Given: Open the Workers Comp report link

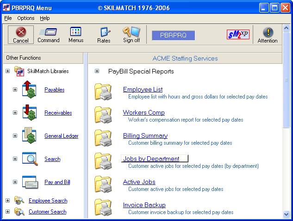Looking at the screenshot, I should tap(143, 112).
